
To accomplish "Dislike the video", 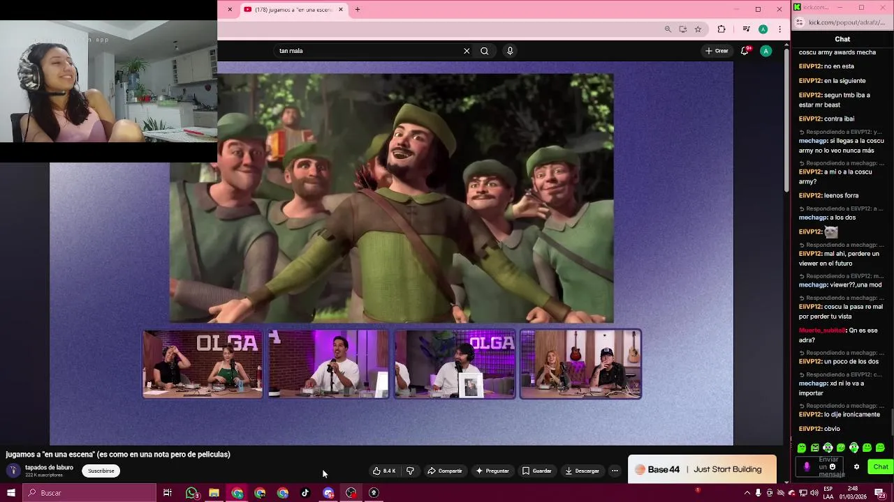I will (x=410, y=471).
